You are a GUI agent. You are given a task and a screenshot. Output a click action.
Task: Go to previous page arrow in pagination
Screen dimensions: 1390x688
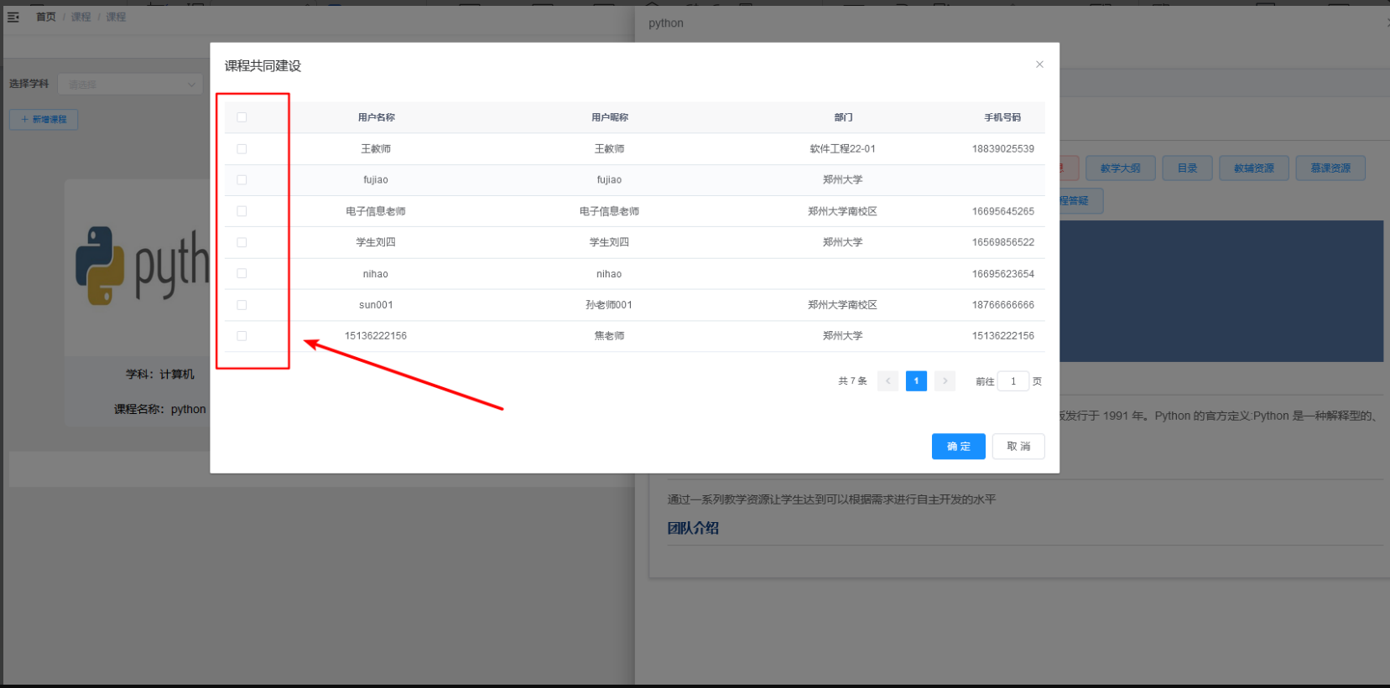click(888, 381)
